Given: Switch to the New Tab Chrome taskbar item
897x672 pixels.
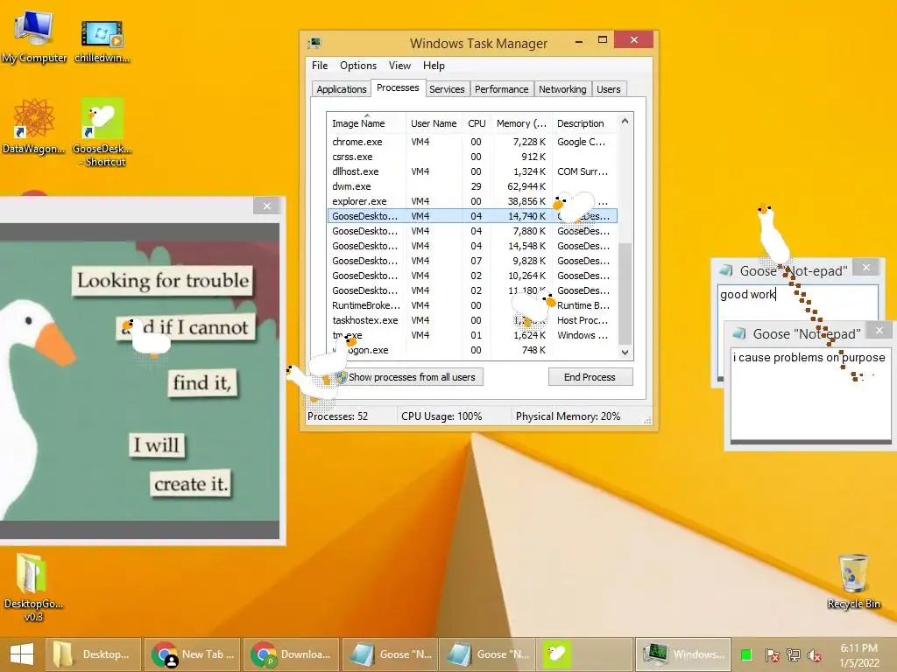Looking at the screenshot, I should [192, 654].
